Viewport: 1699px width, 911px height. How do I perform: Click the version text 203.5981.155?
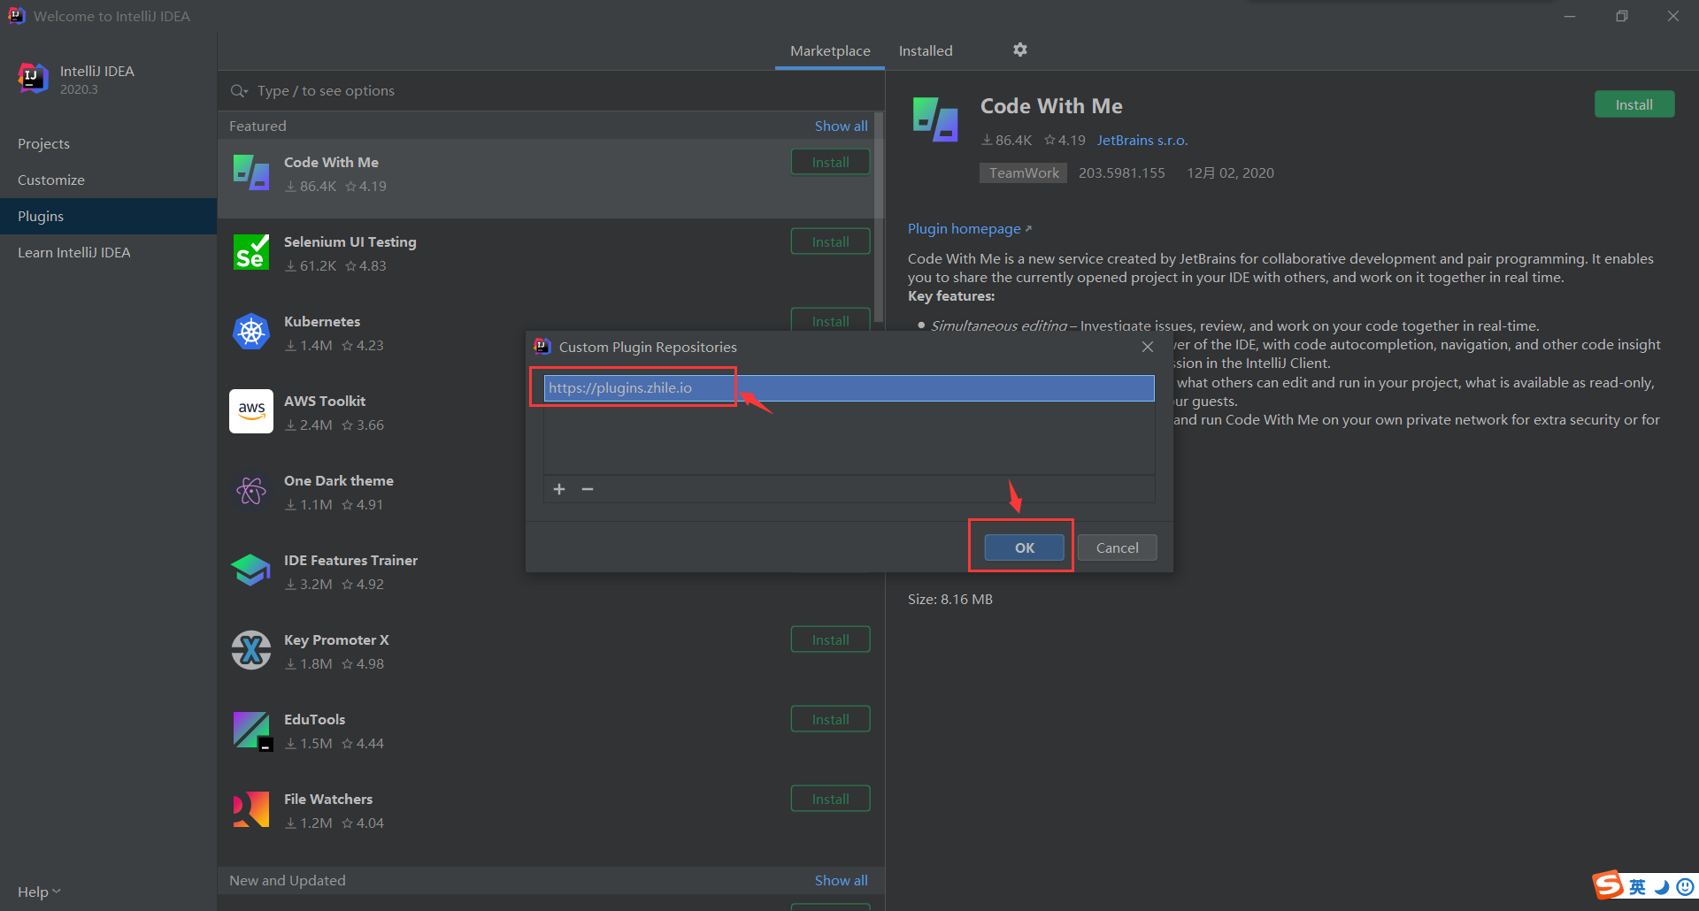pyautogui.click(x=1121, y=172)
